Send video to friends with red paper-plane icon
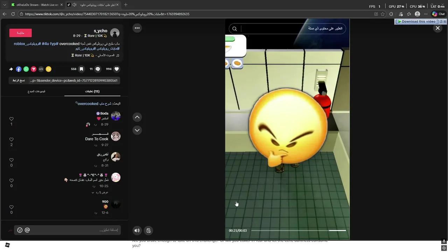Image resolution: width=448 pixels, height=252 pixels. 34,69
